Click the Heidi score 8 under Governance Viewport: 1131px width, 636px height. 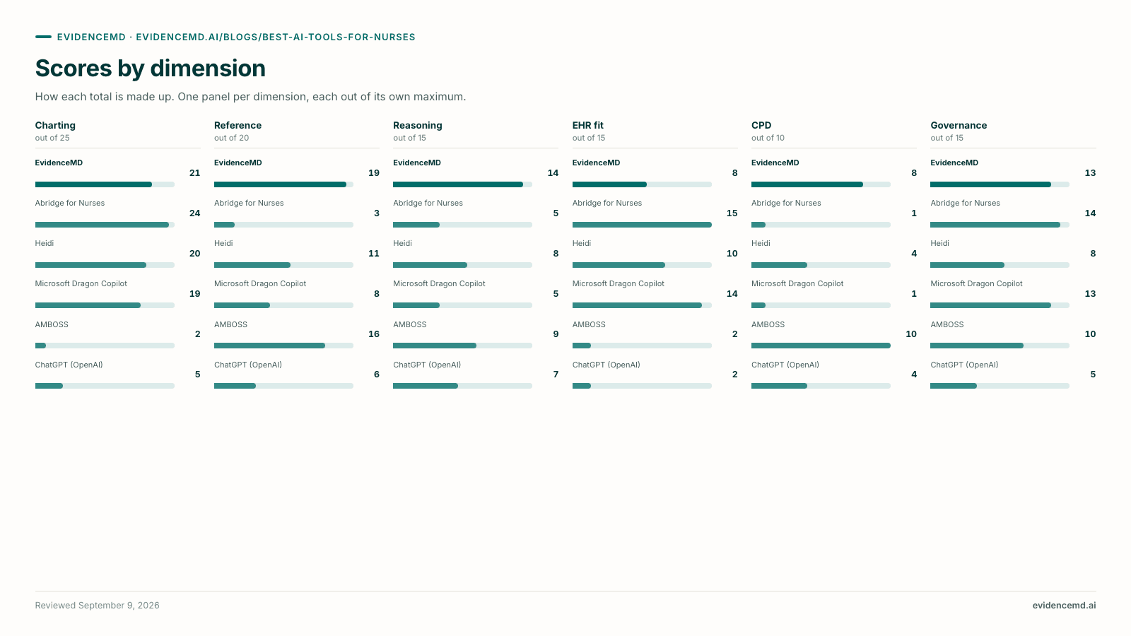point(1093,253)
